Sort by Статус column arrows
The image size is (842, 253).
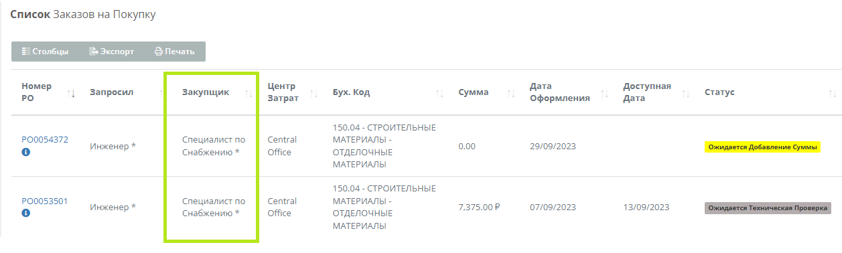pyautogui.click(x=833, y=92)
